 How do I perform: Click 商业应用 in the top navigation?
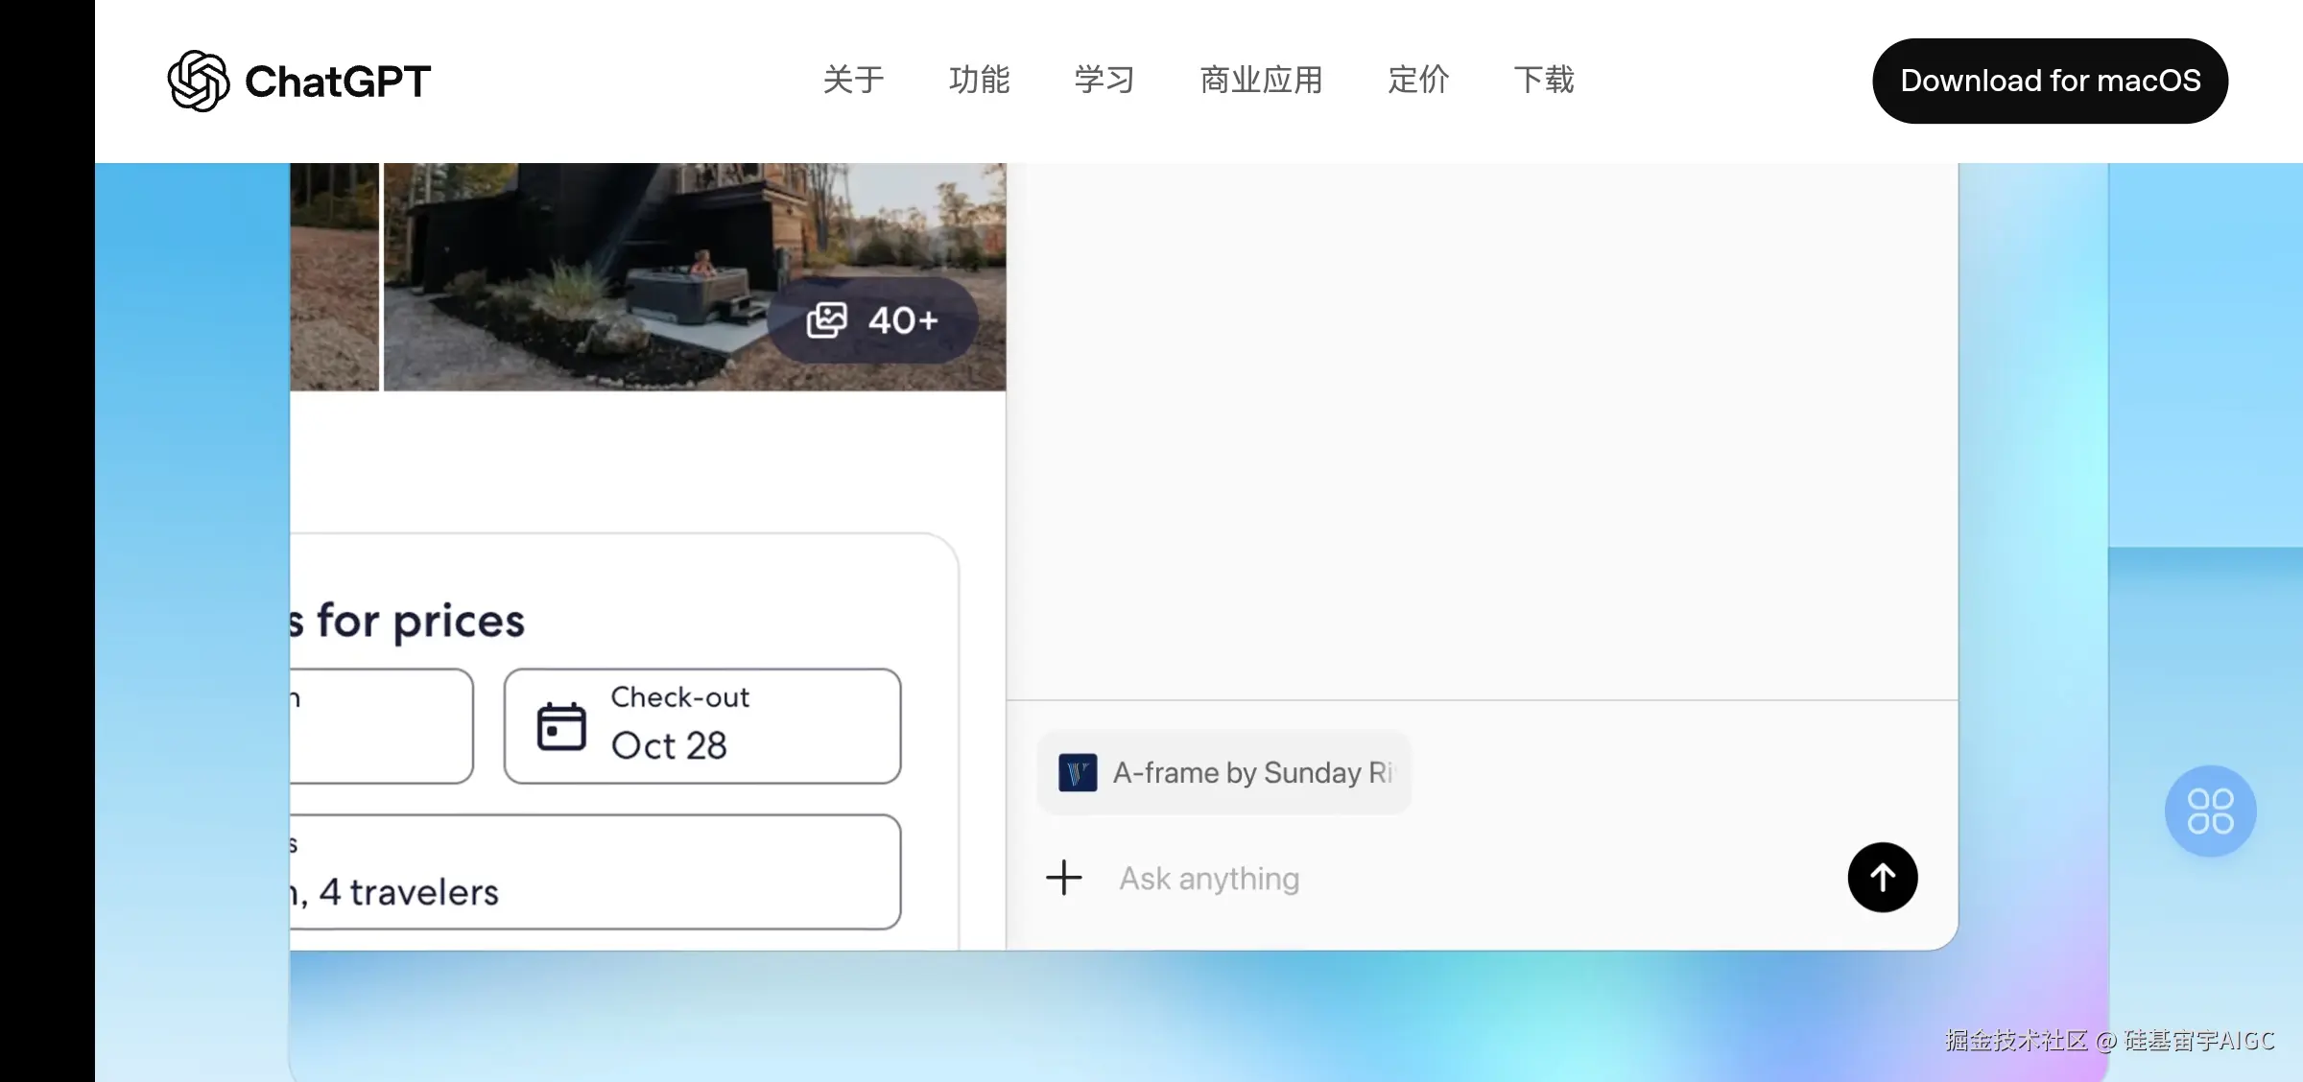click(1261, 81)
